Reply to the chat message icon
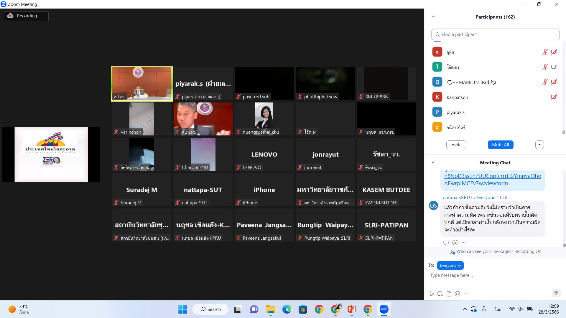Viewport: 566px width, 318px height. coord(446,243)
